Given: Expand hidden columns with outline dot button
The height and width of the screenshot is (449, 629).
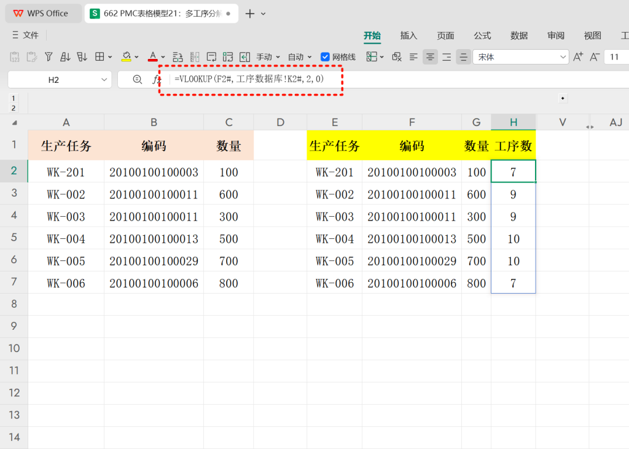Looking at the screenshot, I should tap(563, 98).
